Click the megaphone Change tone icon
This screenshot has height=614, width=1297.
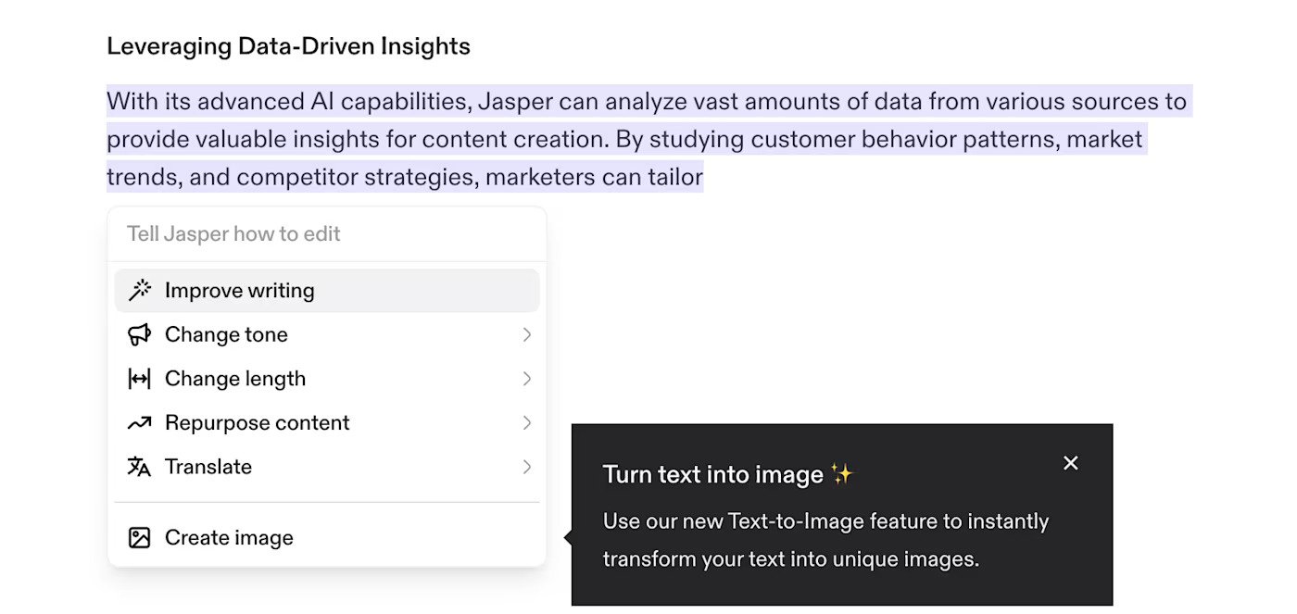click(x=139, y=334)
